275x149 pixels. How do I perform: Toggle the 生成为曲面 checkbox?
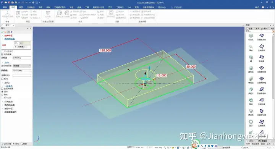coord(2,89)
